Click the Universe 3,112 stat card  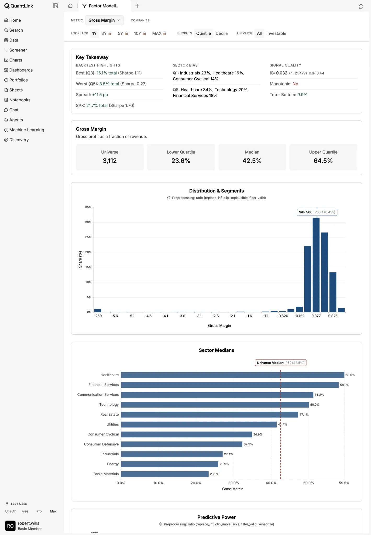(110, 157)
